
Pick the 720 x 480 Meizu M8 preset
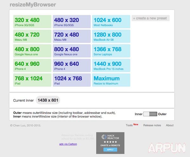[72, 37]
